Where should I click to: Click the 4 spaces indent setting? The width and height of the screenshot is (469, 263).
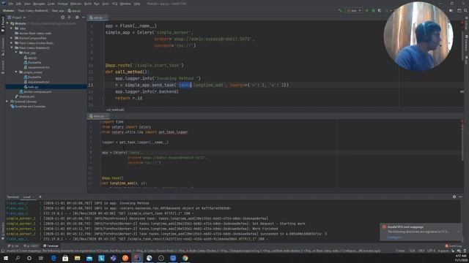tap(443, 251)
